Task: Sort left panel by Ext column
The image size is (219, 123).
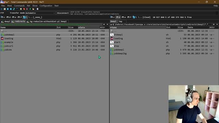Action: pos(62,27)
